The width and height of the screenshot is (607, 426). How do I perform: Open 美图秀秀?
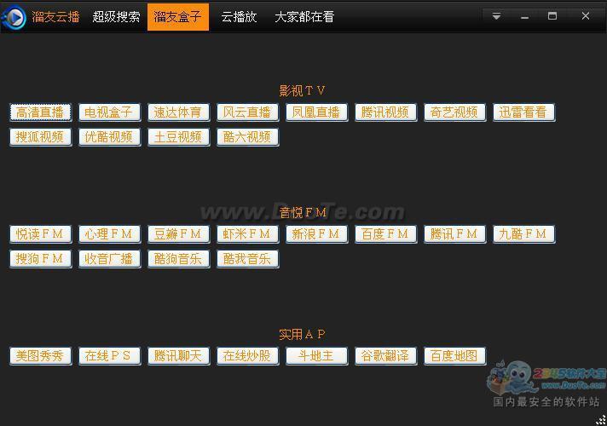coord(40,356)
